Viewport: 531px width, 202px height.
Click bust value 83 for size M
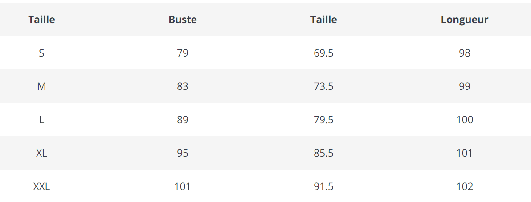click(183, 86)
